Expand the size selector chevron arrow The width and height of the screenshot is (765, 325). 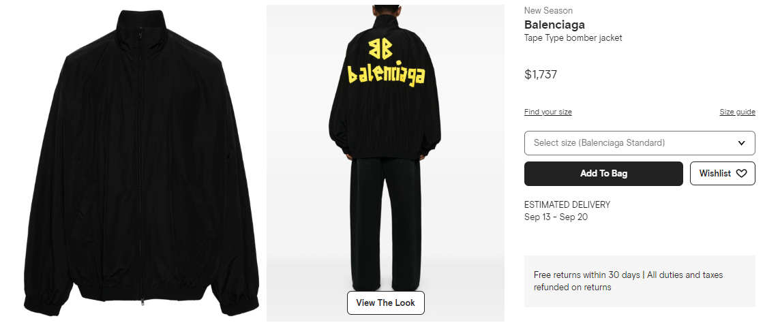[x=742, y=143]
